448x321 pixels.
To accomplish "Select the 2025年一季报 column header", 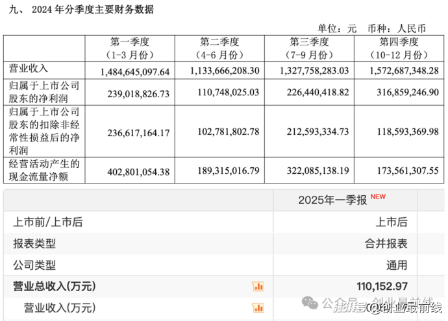I will (332, 200).
